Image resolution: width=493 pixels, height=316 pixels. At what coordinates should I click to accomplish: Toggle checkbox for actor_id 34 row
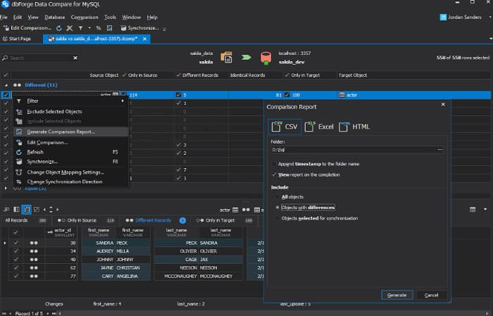tap(15, 251)
